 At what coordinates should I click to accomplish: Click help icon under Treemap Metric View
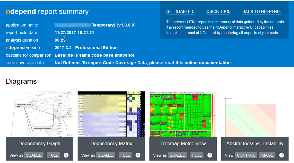tap(210, 155)
